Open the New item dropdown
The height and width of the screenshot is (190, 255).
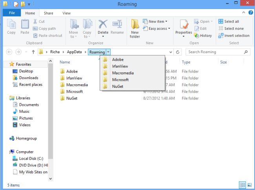click(x=155, y=22)
